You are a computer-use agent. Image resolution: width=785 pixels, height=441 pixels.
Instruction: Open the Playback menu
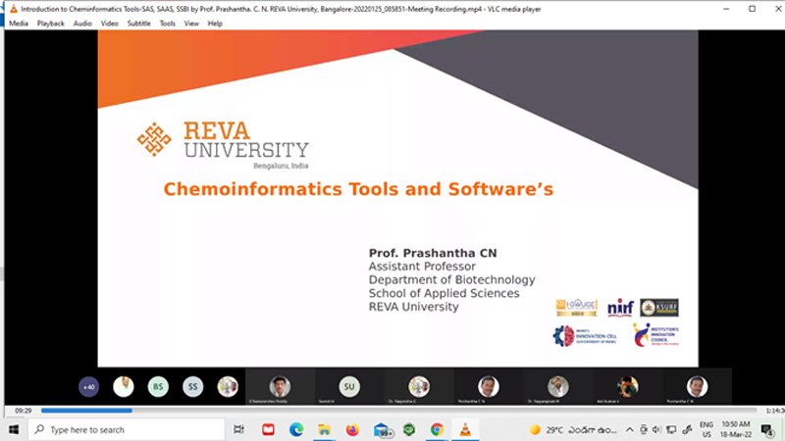[51, 24]
